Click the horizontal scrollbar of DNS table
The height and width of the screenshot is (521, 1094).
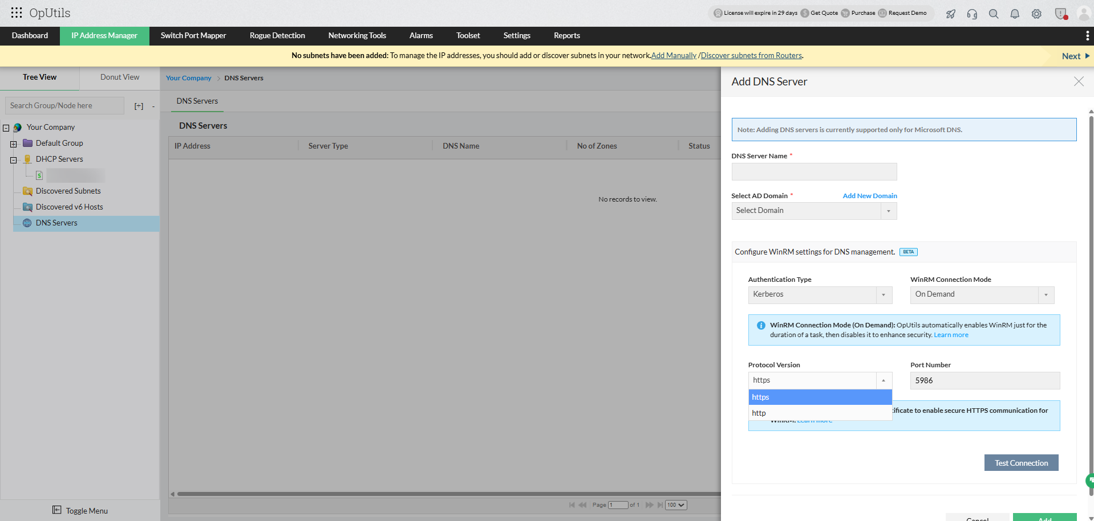click(x=449, y=494)
